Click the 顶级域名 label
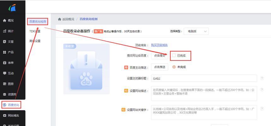271x126 pixels. 142,45
